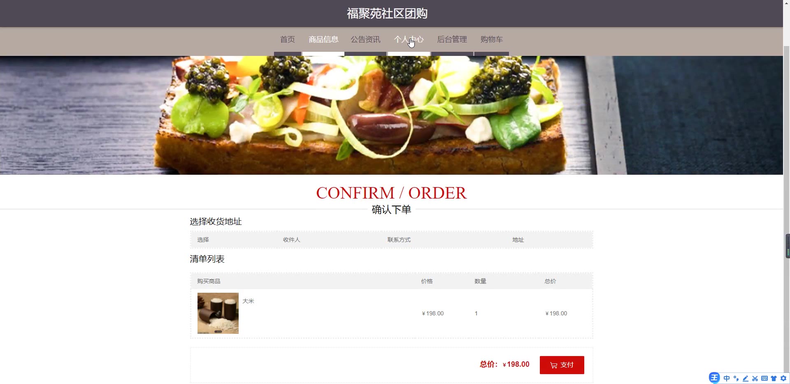The height and width of the screenshot is (384, 790).
Task: Open the IME settings gear icon
Action: click(x=783, y=378)
